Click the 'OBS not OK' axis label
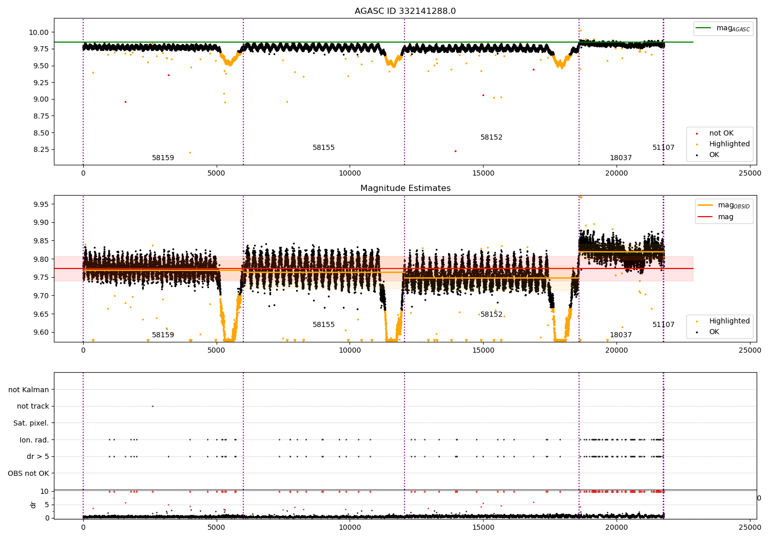 pyautogui.click(x=28, y=474)
